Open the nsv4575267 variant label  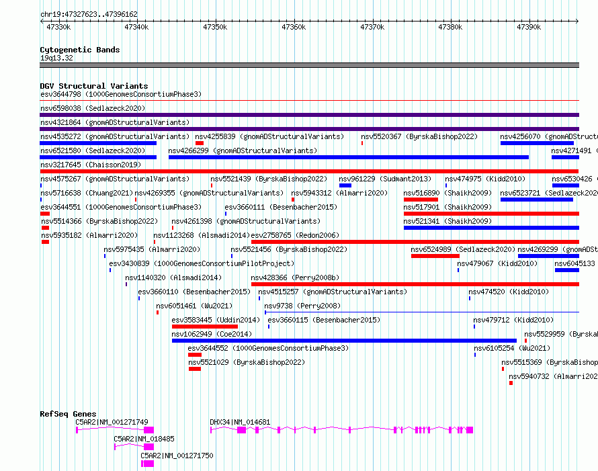tap(115, 179)
